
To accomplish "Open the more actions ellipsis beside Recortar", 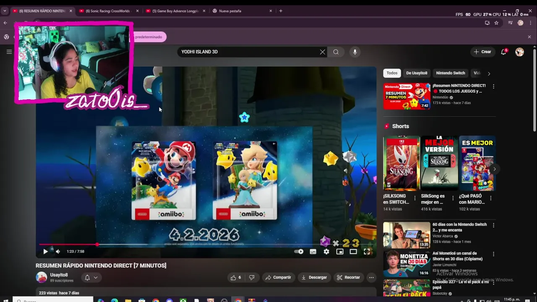I will (371, 277).
